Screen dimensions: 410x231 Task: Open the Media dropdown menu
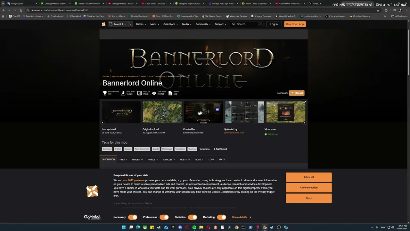[x=187, y=24]
